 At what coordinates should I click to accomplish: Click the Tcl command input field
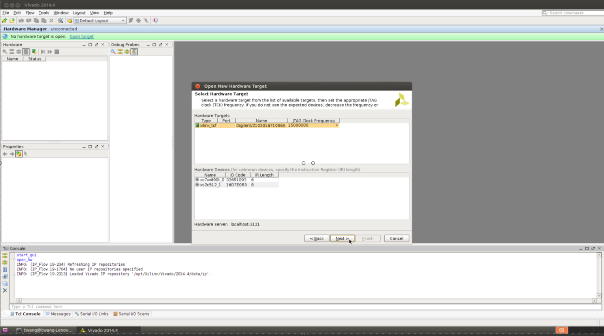pyautogui.click(x=119, y=306)
